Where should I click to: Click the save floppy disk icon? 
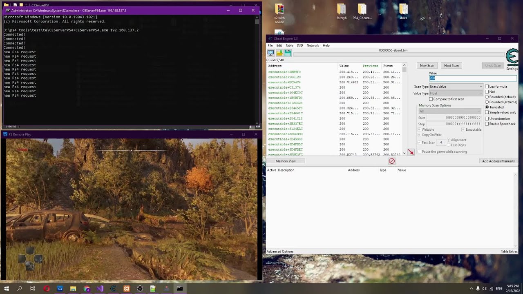[288, 53]
